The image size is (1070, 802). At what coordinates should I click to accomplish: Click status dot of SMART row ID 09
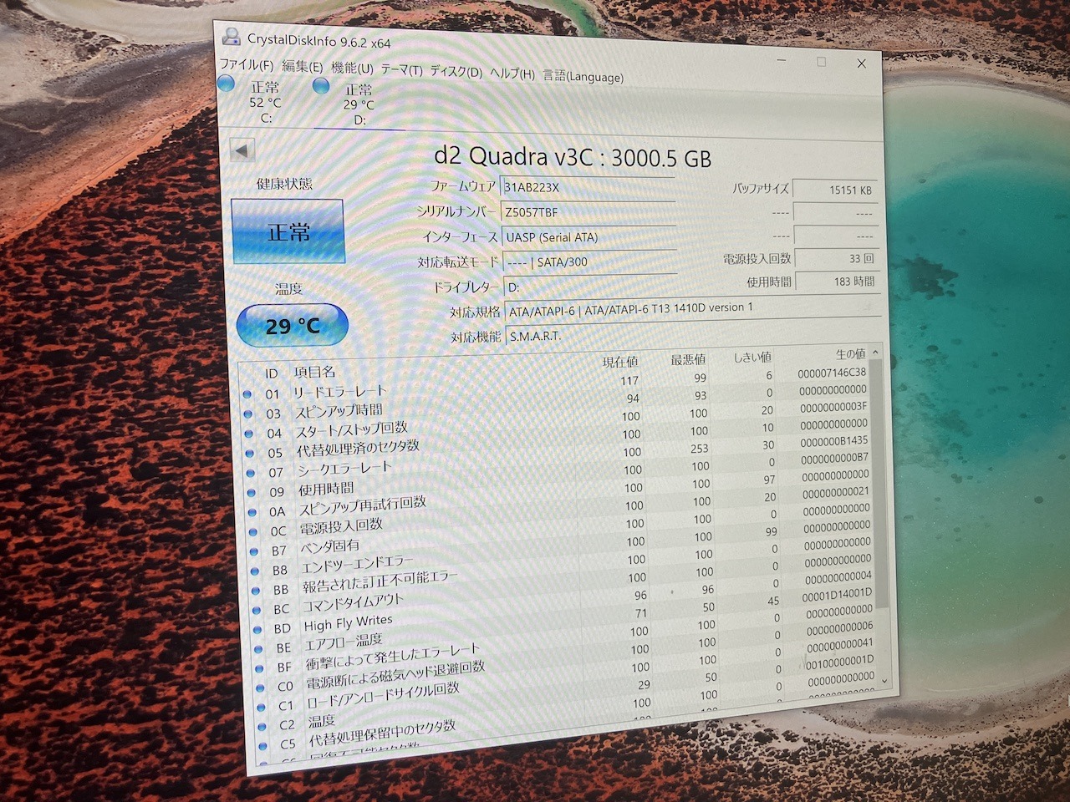pyautogui.click(x=252, y=493)
